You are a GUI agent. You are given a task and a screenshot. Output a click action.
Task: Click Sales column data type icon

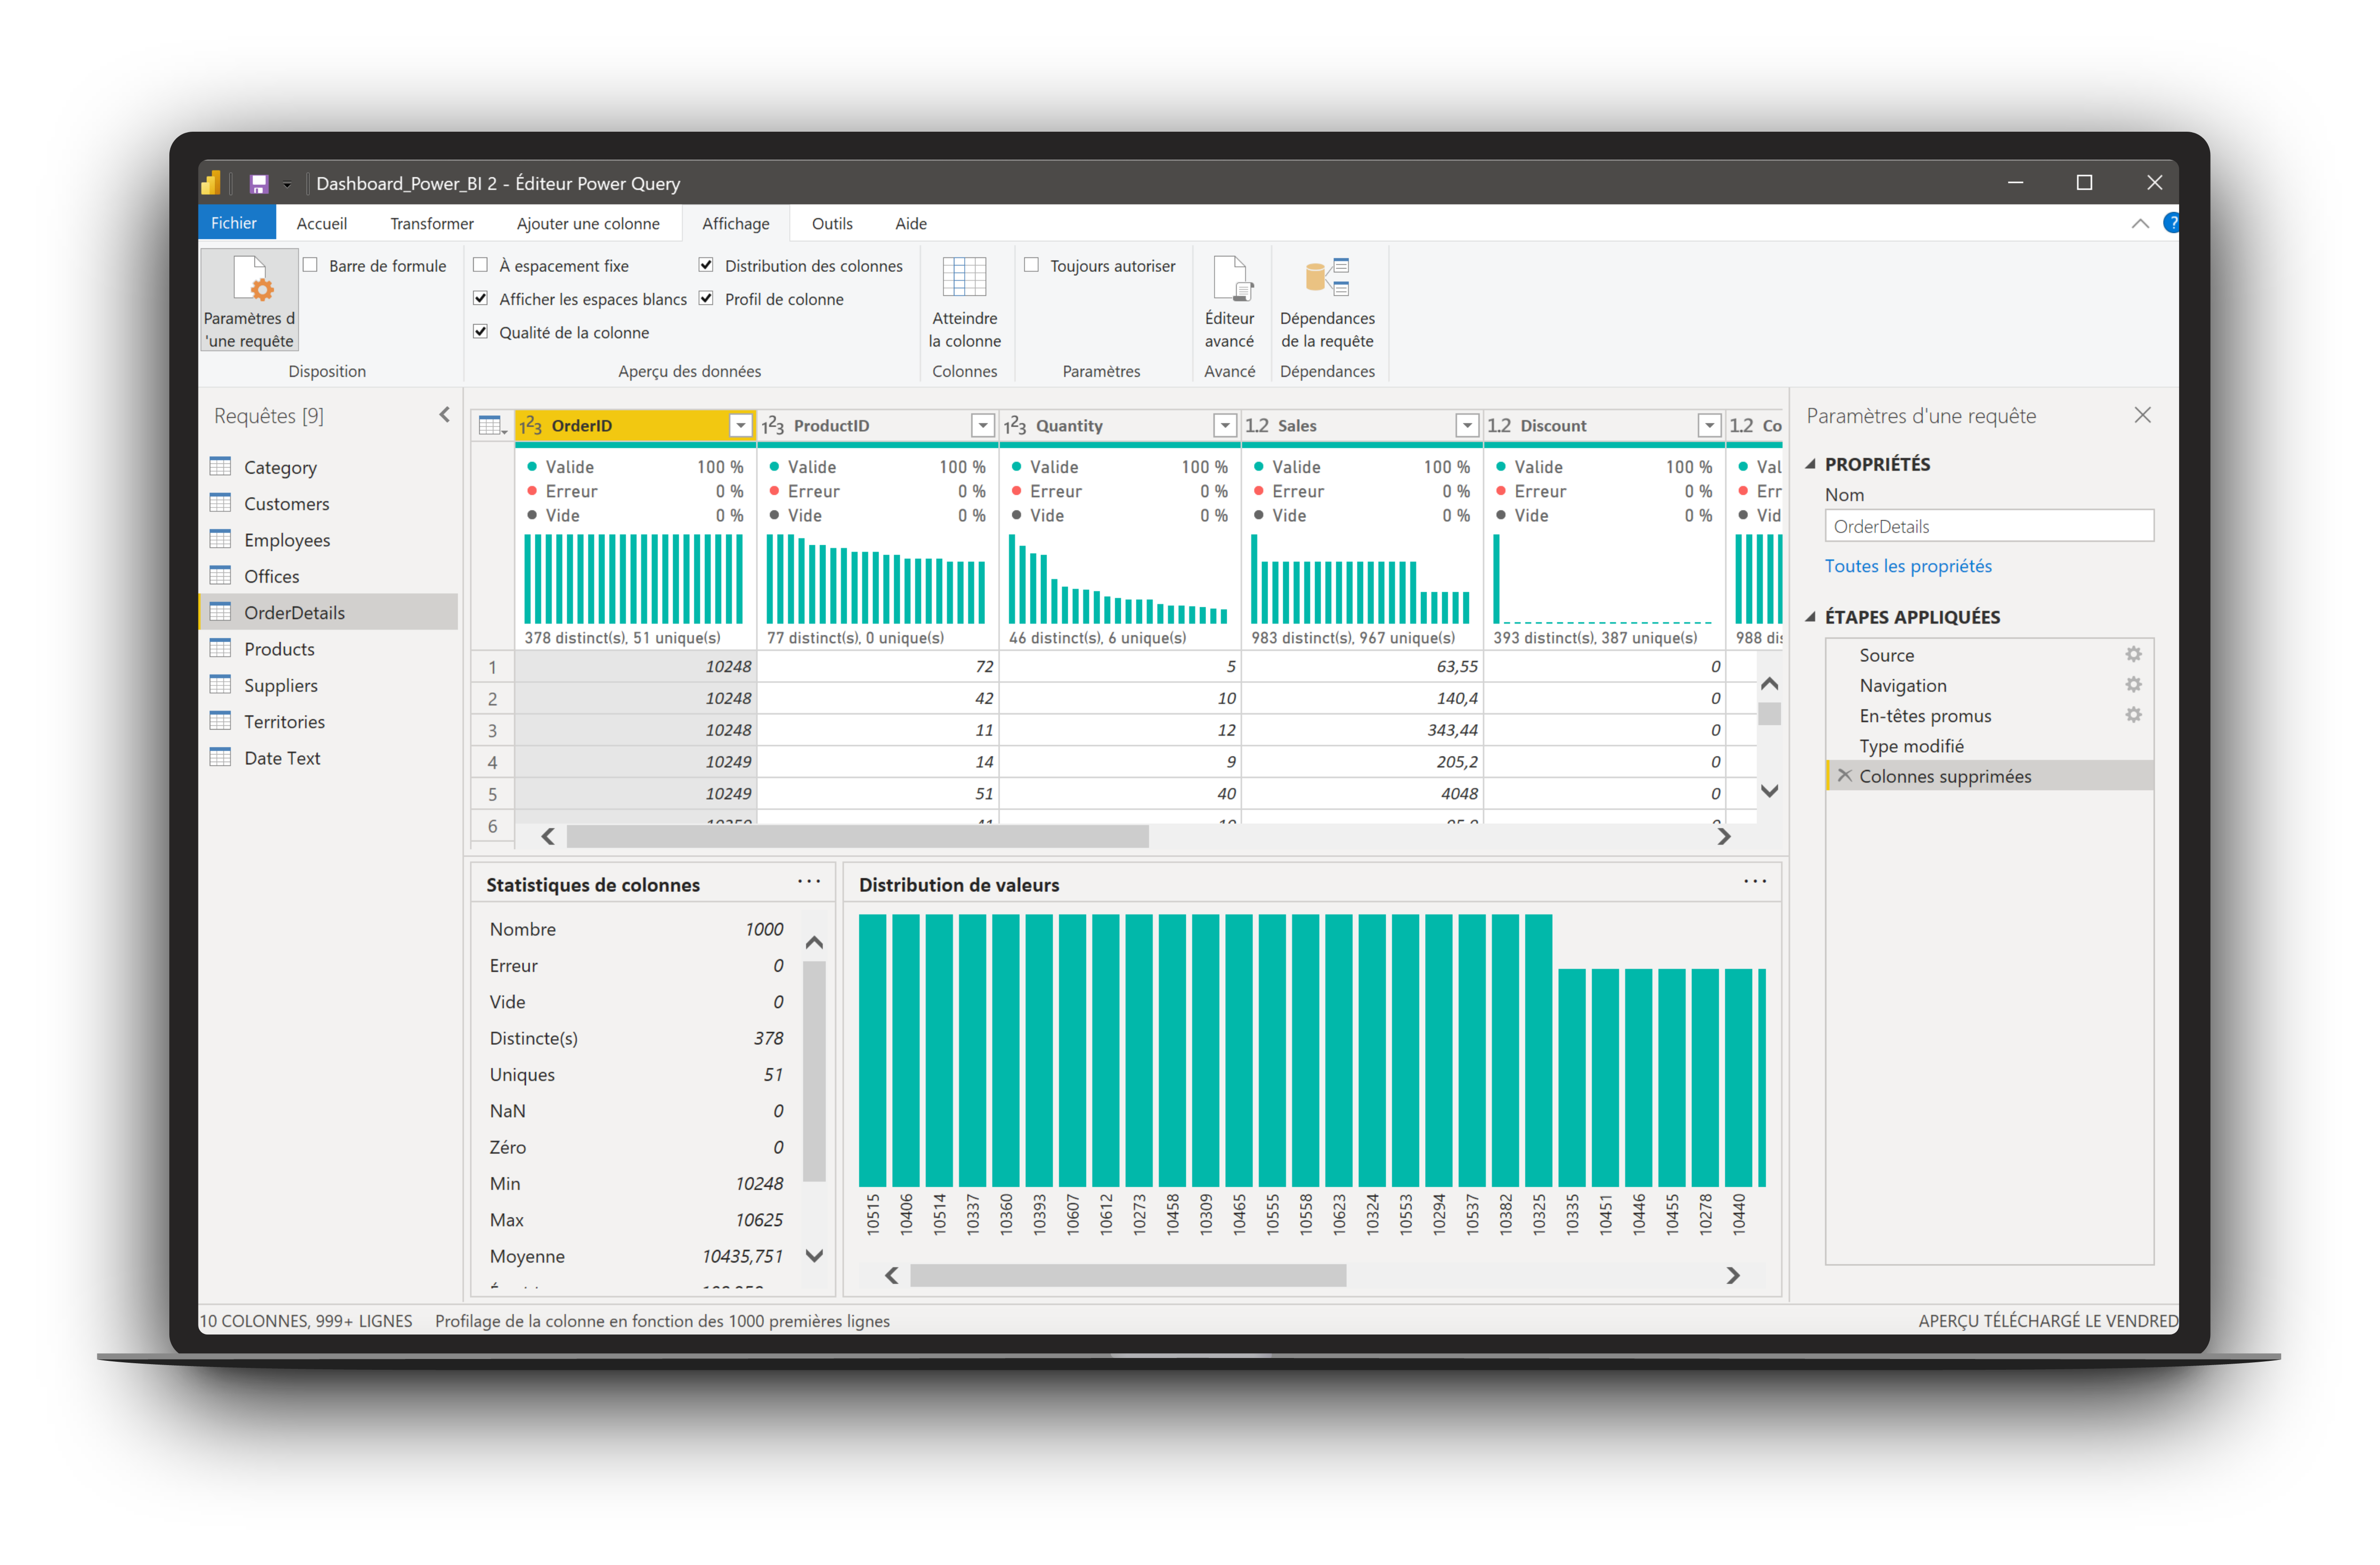coord(1257,426)
